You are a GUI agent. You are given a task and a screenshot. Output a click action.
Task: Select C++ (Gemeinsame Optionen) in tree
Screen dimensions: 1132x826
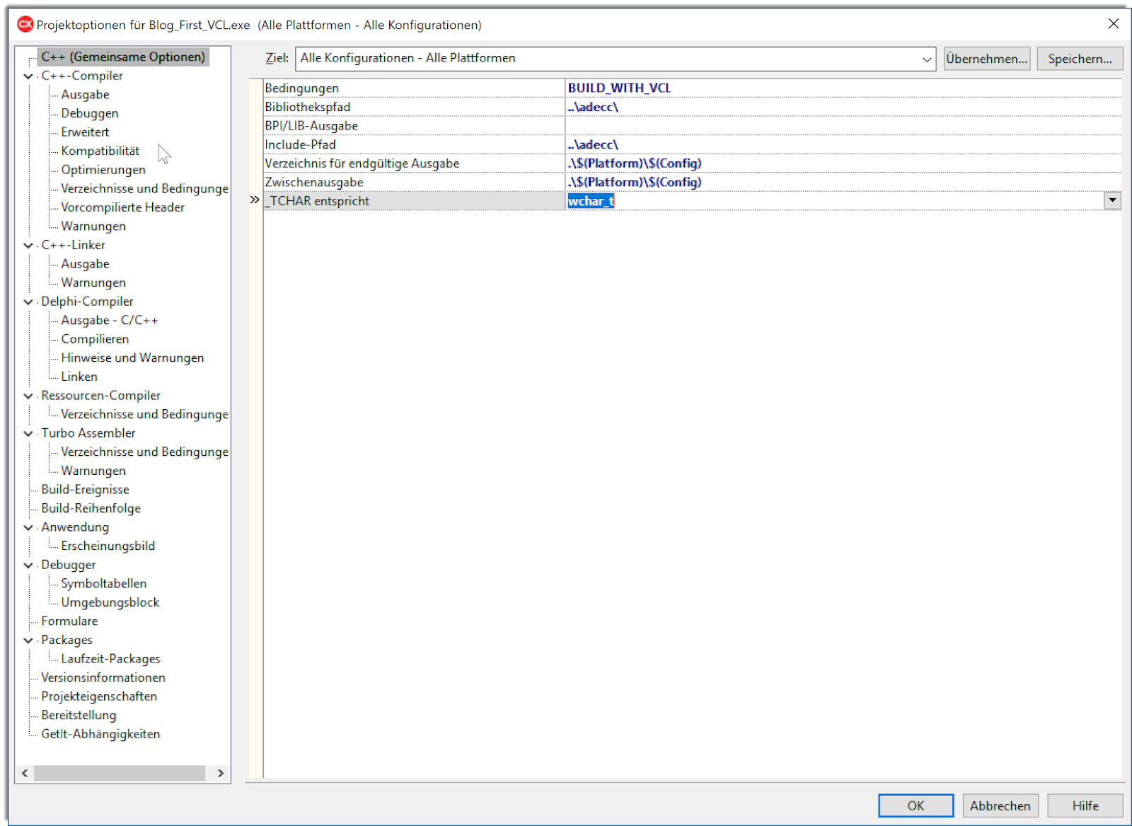[123, 57]
